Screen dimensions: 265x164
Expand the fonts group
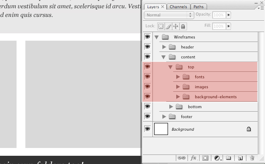[x=178, y=77]
